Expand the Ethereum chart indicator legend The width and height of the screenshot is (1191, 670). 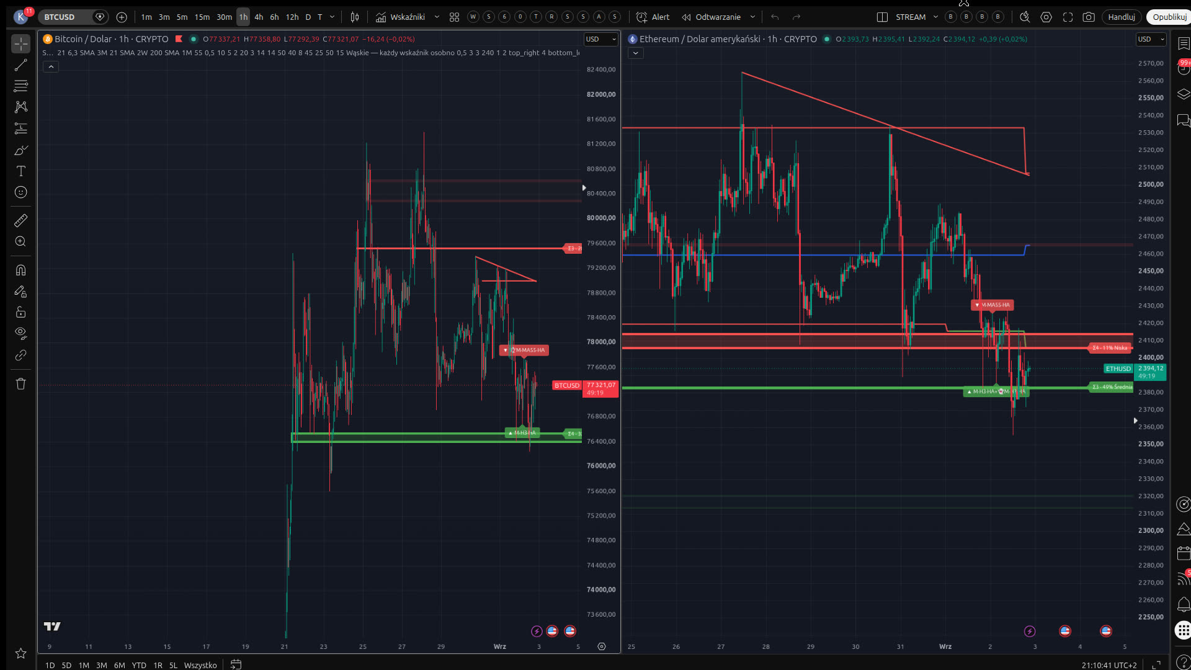coord(635,53)
